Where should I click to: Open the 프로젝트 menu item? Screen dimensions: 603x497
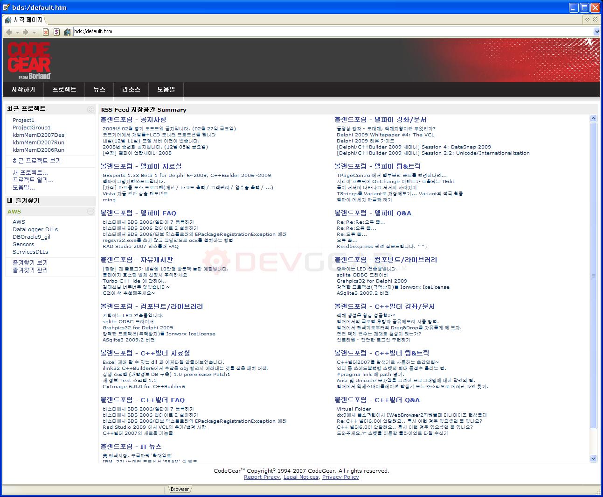(64, 89)
